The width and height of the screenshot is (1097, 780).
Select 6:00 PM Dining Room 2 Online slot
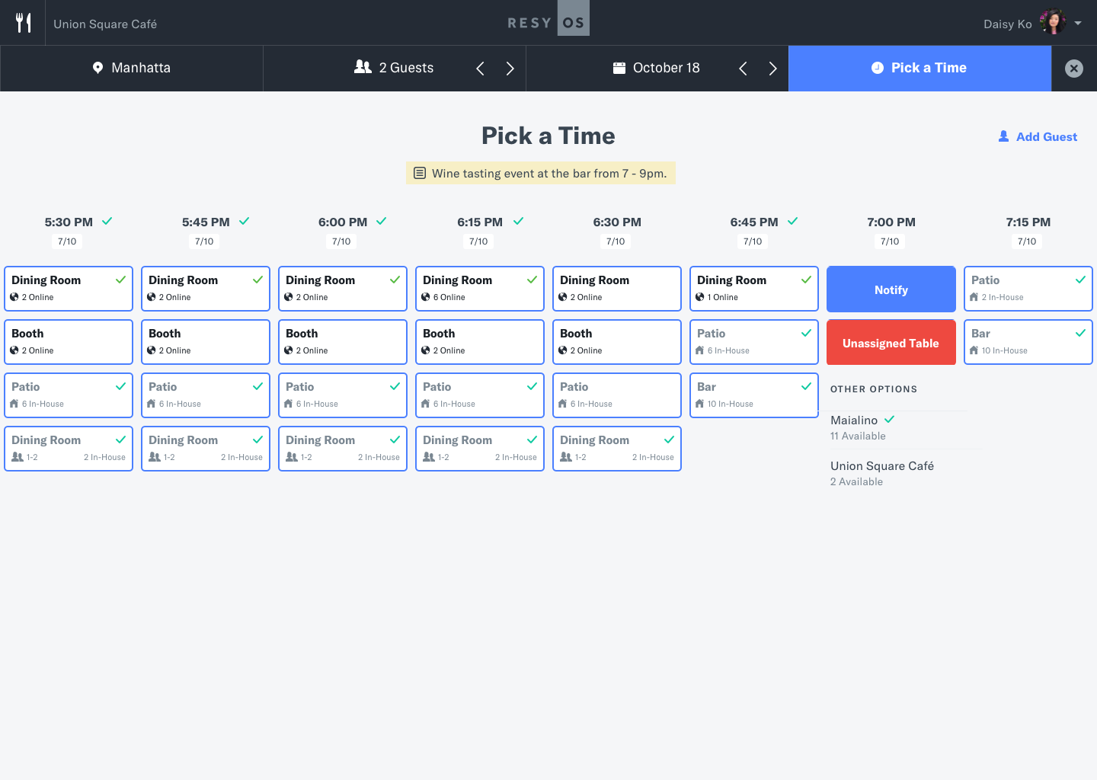pos(343,289)
